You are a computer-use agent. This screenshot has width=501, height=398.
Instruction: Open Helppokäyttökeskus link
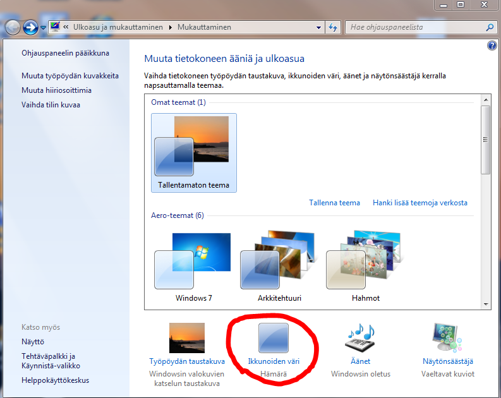click(55, 380)
